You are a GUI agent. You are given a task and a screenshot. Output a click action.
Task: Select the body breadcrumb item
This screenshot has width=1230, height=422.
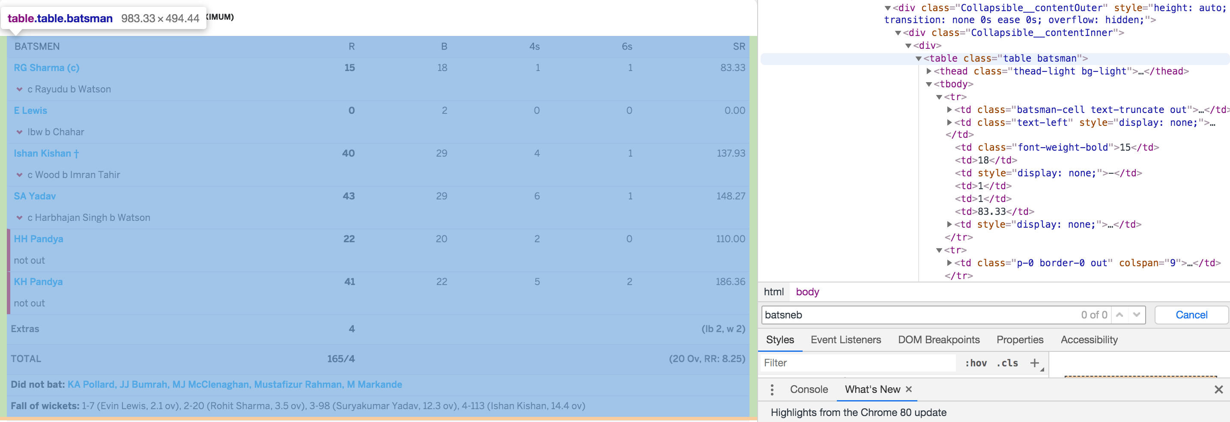point(807,292)
